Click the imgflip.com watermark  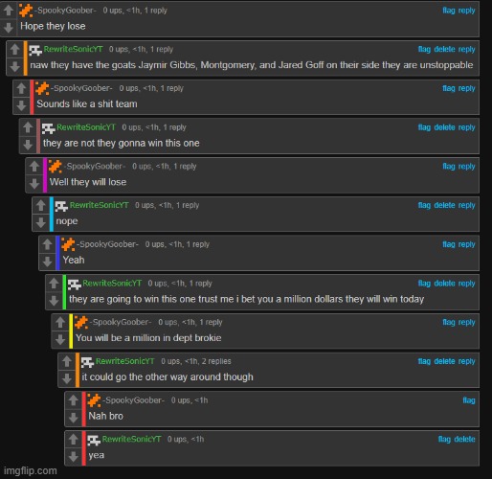31,470
